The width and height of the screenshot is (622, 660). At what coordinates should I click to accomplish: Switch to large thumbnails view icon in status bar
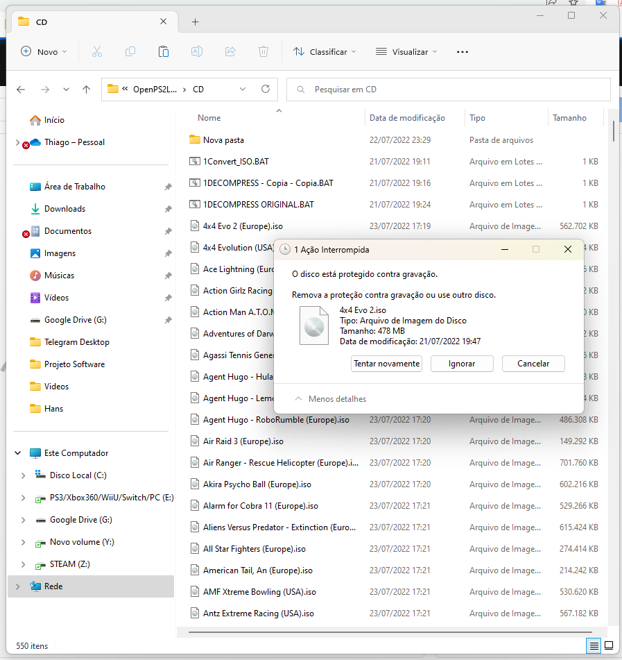coord(609,645)
